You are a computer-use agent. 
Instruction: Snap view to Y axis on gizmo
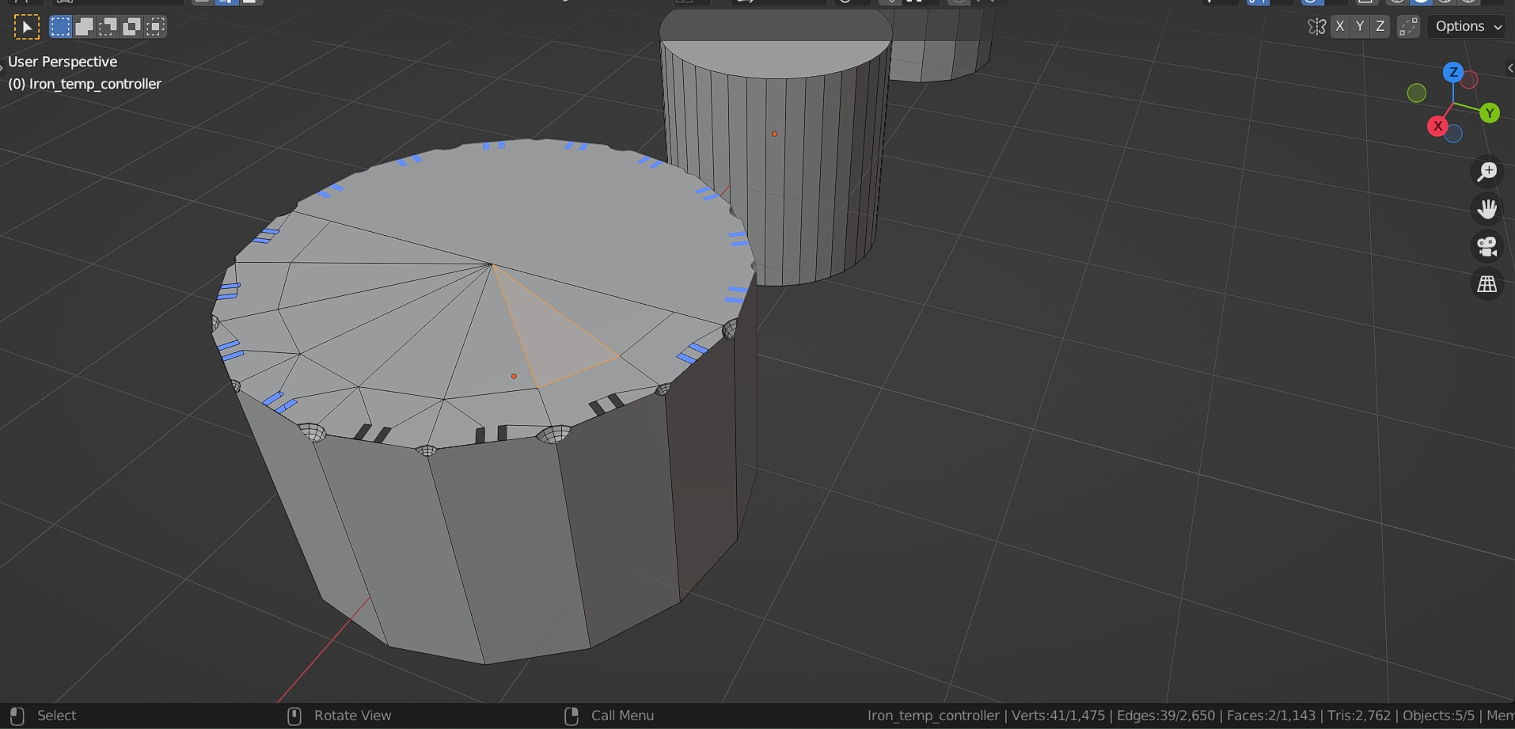[x=1490, y=113]
